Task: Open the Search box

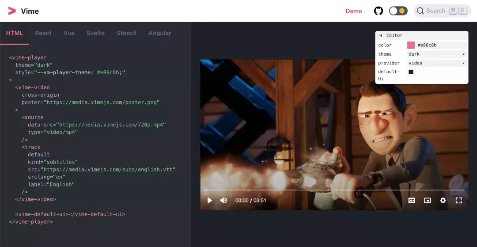Action: (442, 11)
